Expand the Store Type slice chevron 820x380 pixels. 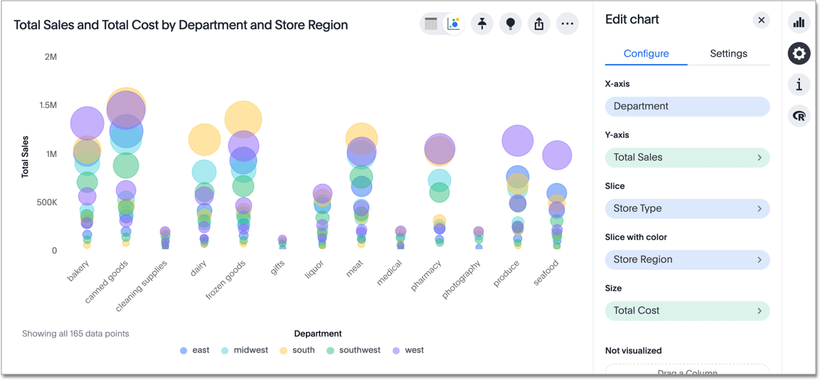click(x=759, y=209)
